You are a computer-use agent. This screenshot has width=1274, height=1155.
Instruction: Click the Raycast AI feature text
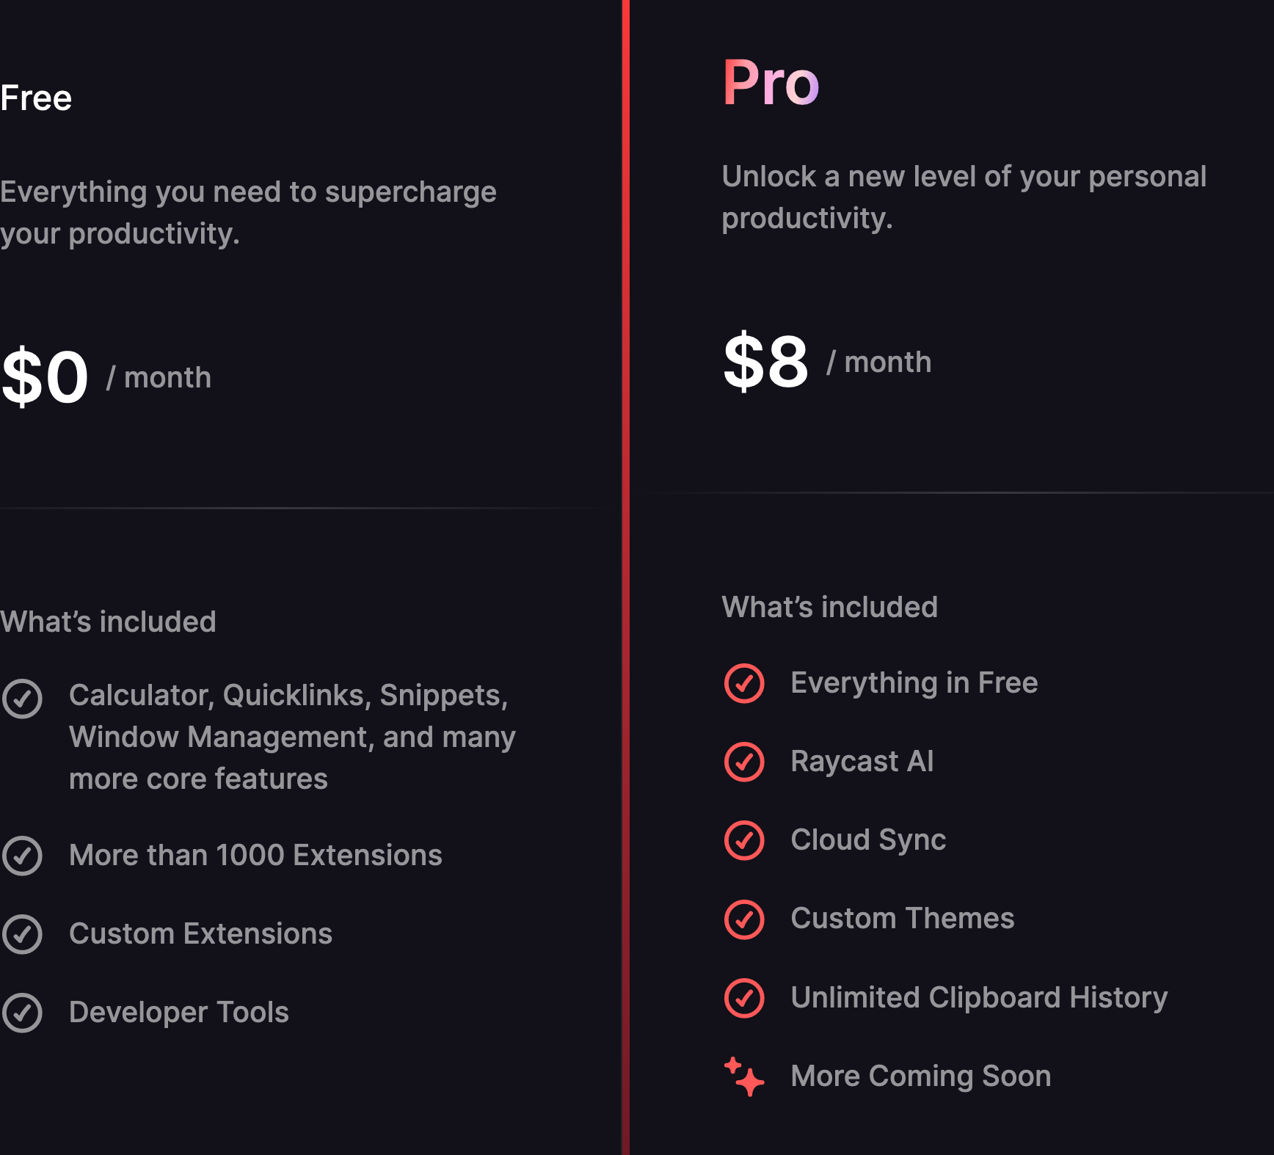point(862,762)
